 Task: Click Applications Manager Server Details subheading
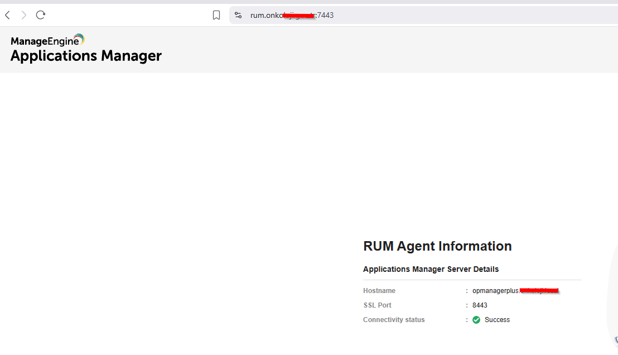click(431, 269)
